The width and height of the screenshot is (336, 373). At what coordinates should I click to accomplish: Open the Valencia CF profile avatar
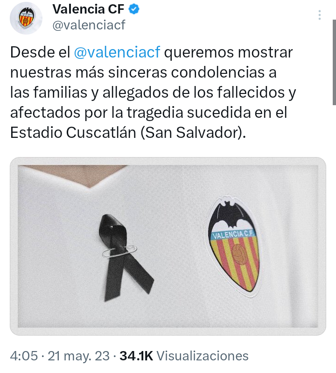[x=26, y=18]
